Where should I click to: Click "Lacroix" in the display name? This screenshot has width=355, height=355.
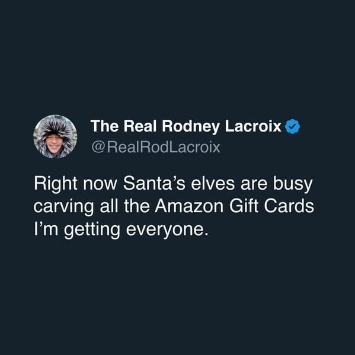click(253, 126)
